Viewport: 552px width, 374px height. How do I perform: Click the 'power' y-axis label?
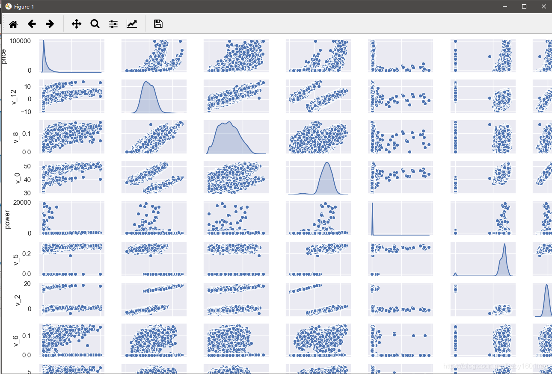coord(7,219)
